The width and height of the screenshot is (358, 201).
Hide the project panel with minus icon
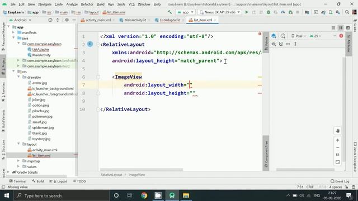click(74, 20)
